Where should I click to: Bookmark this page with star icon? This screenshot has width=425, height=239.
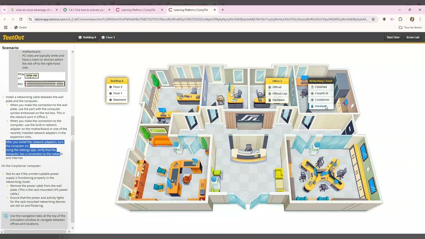point(373,19)
